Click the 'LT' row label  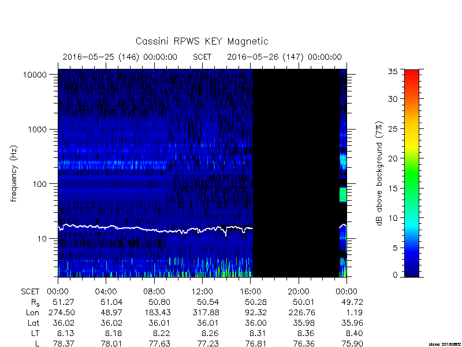point(35,334)
